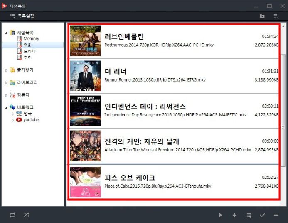The width and height of the screenshot is (288, 223).
Task: Expand the 라이브러리 tree node
Action: click(6, 83)
